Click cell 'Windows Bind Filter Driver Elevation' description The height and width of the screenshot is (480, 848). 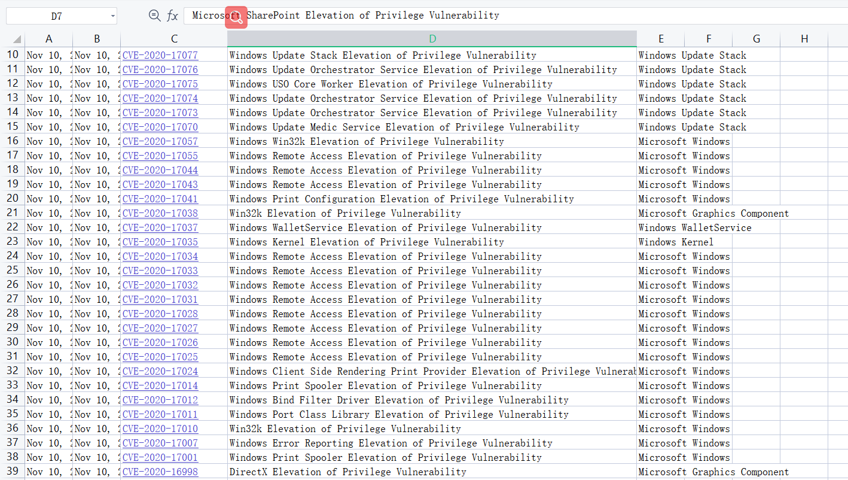432,400
